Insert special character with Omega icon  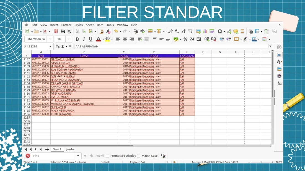pos(220,31)
